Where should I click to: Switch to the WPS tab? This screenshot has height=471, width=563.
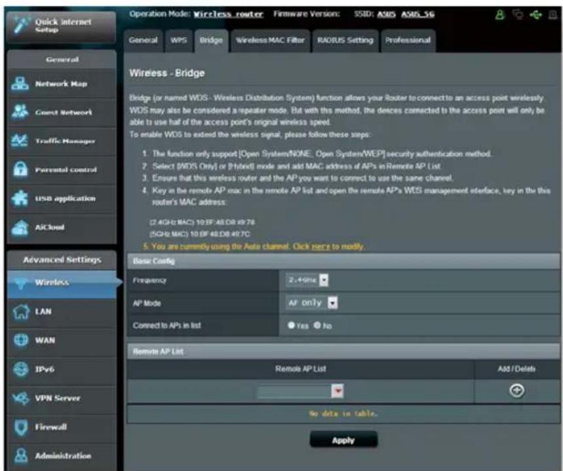pos(178,41)
